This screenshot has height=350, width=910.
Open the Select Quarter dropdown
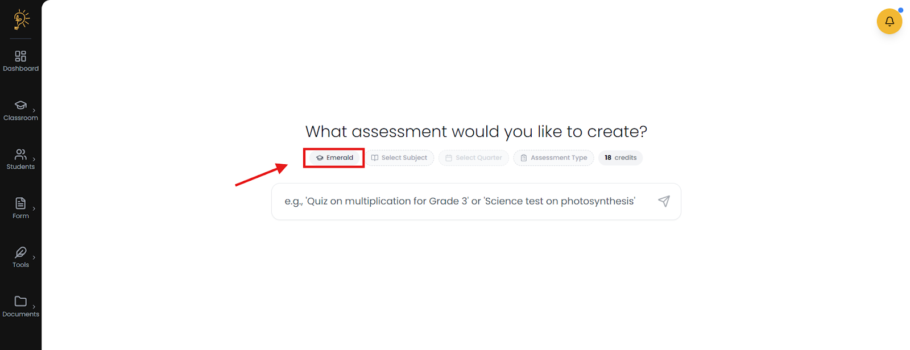[x=474, y=158]
